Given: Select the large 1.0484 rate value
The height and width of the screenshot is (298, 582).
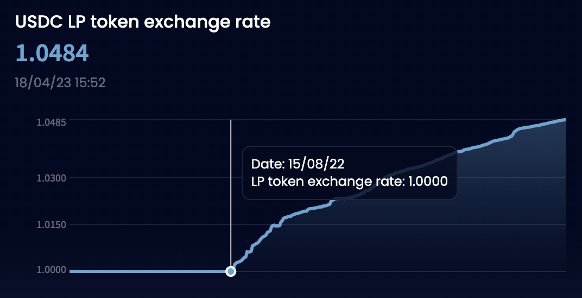Looking at the screenshot, I should click(52, 53).
